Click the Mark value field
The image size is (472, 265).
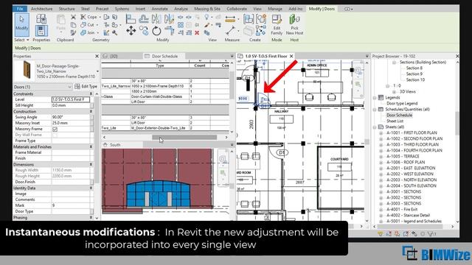(x=71, y=205)
